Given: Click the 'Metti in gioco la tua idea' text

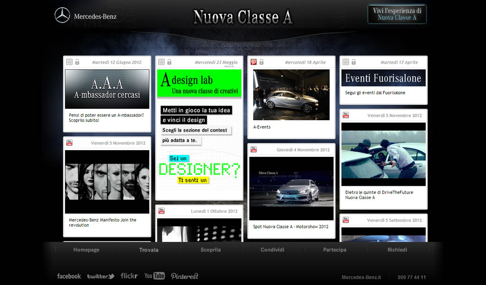Looking at the screenshot, I should pos(196,110).
